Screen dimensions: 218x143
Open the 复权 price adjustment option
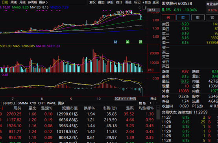(x=92, y=2)
